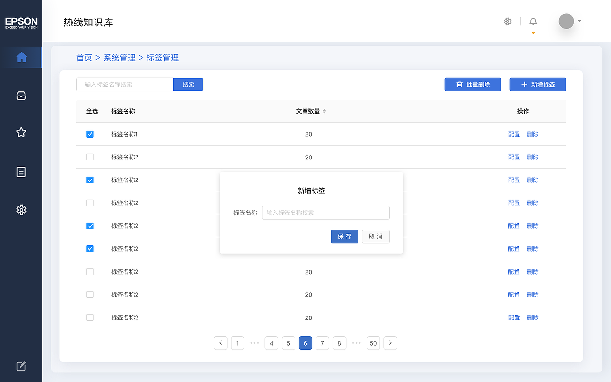This screenshot has width=611, height=382.
Task: Click the 批量删除 bulk delete button
Action: click(473, 85)
